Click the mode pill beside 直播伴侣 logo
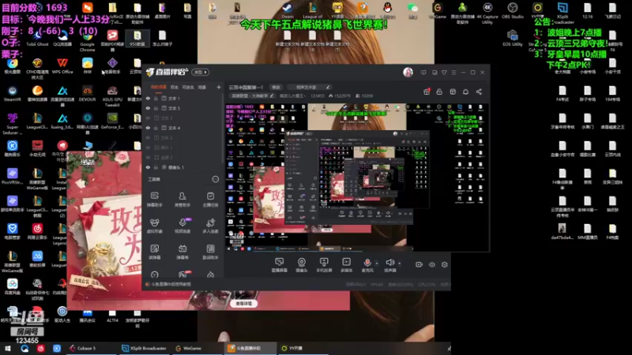The image size is (632, 355). coord(201,72)
